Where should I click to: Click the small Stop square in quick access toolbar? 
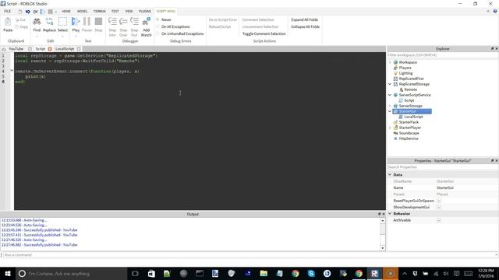pos(50,12)
